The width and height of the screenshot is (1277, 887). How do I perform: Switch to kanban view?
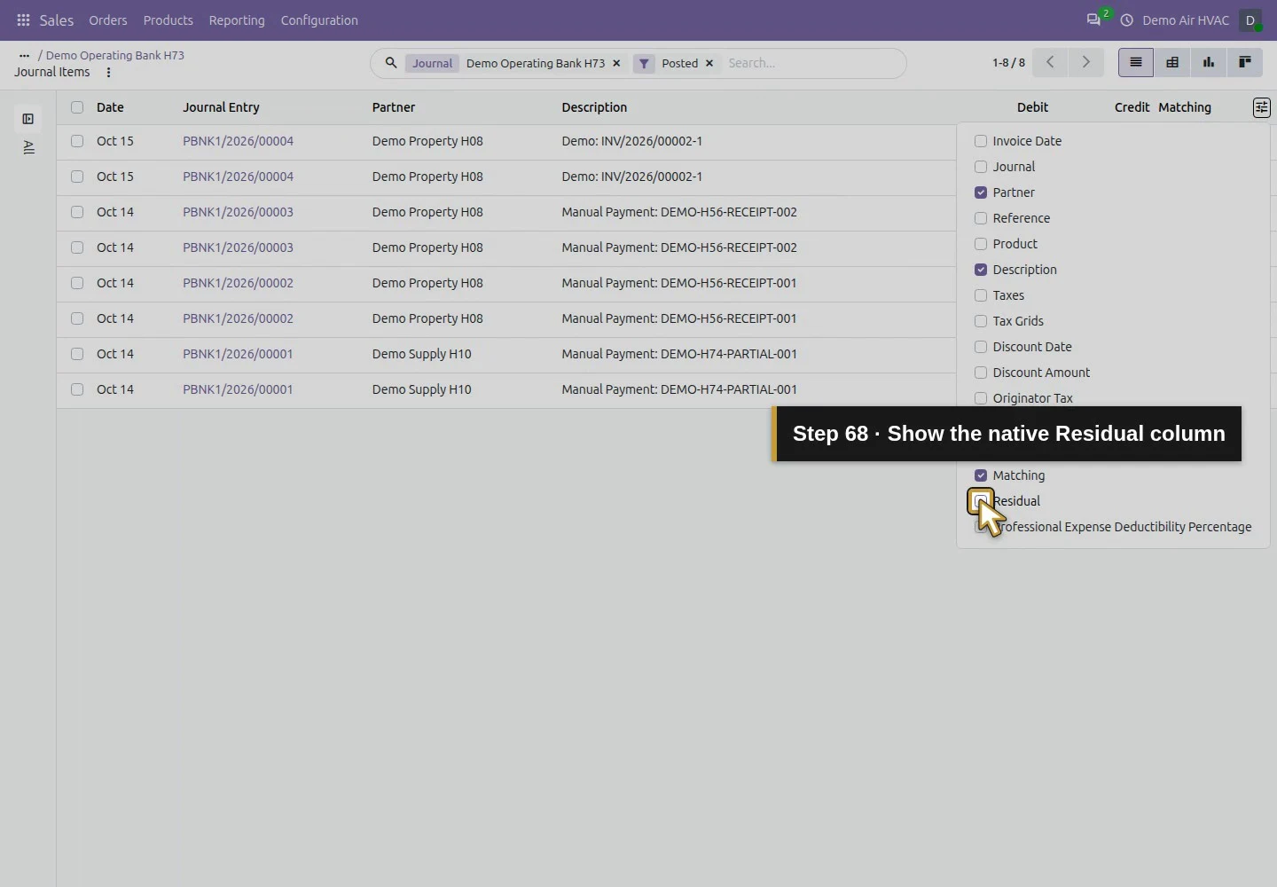[1245, 62]
